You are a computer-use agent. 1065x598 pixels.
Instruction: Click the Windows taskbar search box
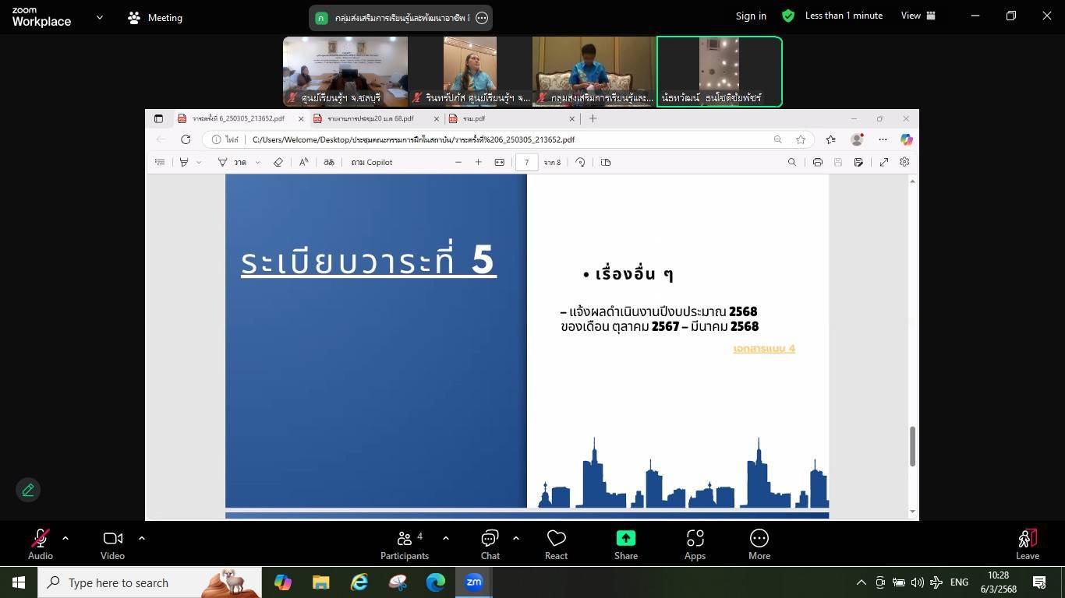point(148,582)
